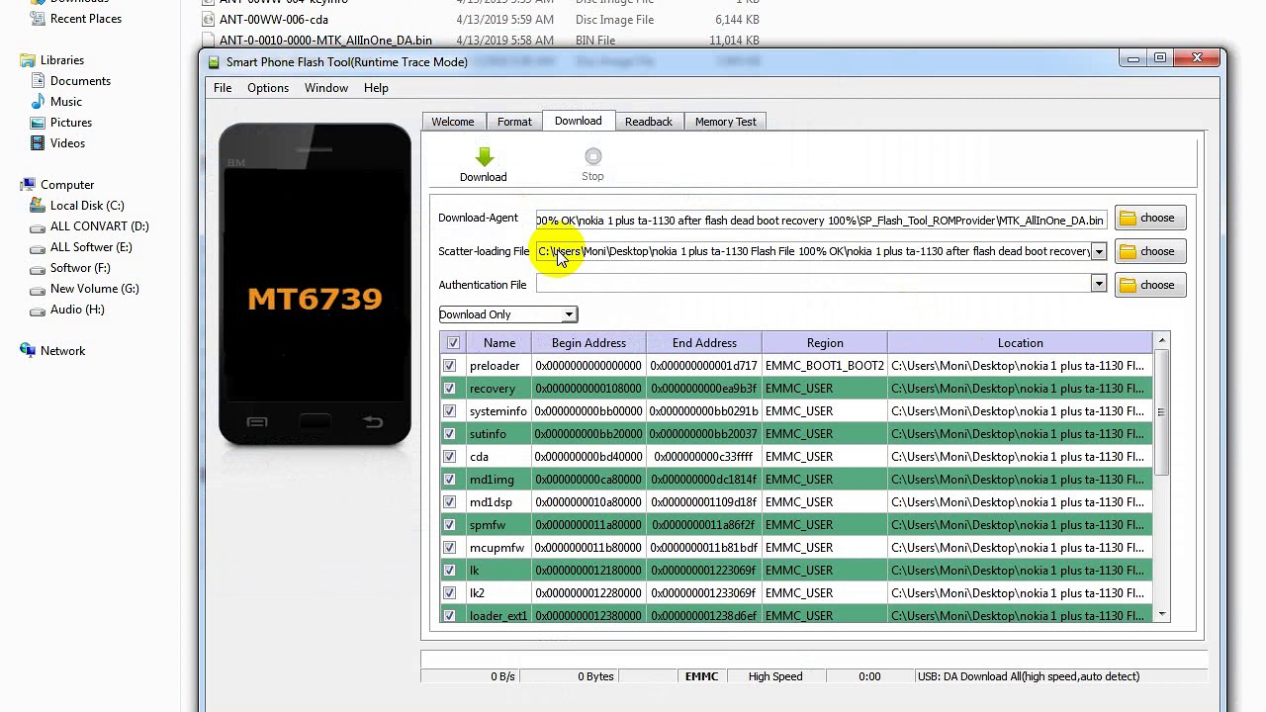This screenshot has height=712, width=1266.
Task: Select Local Disk (C:) drive icon
Action: click(38, 206)
